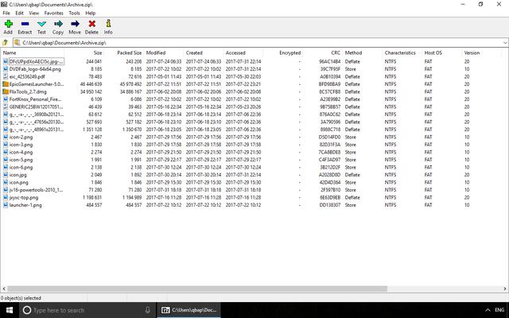This screenshot has height=318, width=509.
Task: Sort by Packed Size column header
Action: coord(130,52)
